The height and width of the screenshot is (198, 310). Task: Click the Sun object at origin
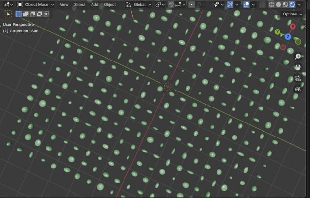tap(168, 86)
